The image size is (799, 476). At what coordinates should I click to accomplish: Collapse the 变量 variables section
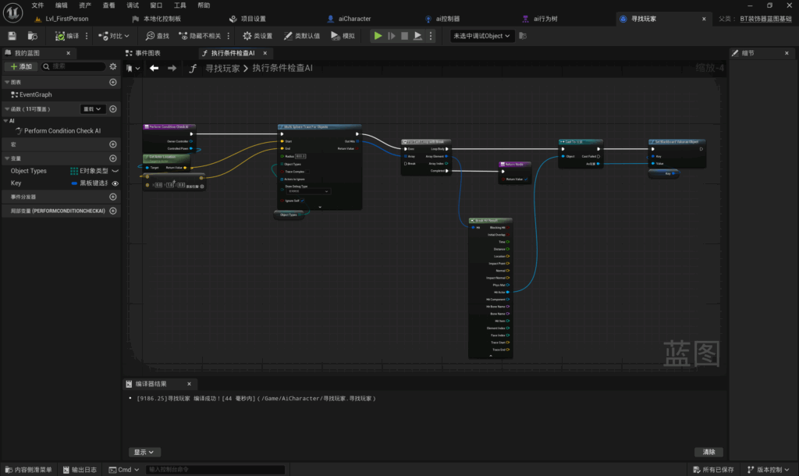tap(7, 158)
